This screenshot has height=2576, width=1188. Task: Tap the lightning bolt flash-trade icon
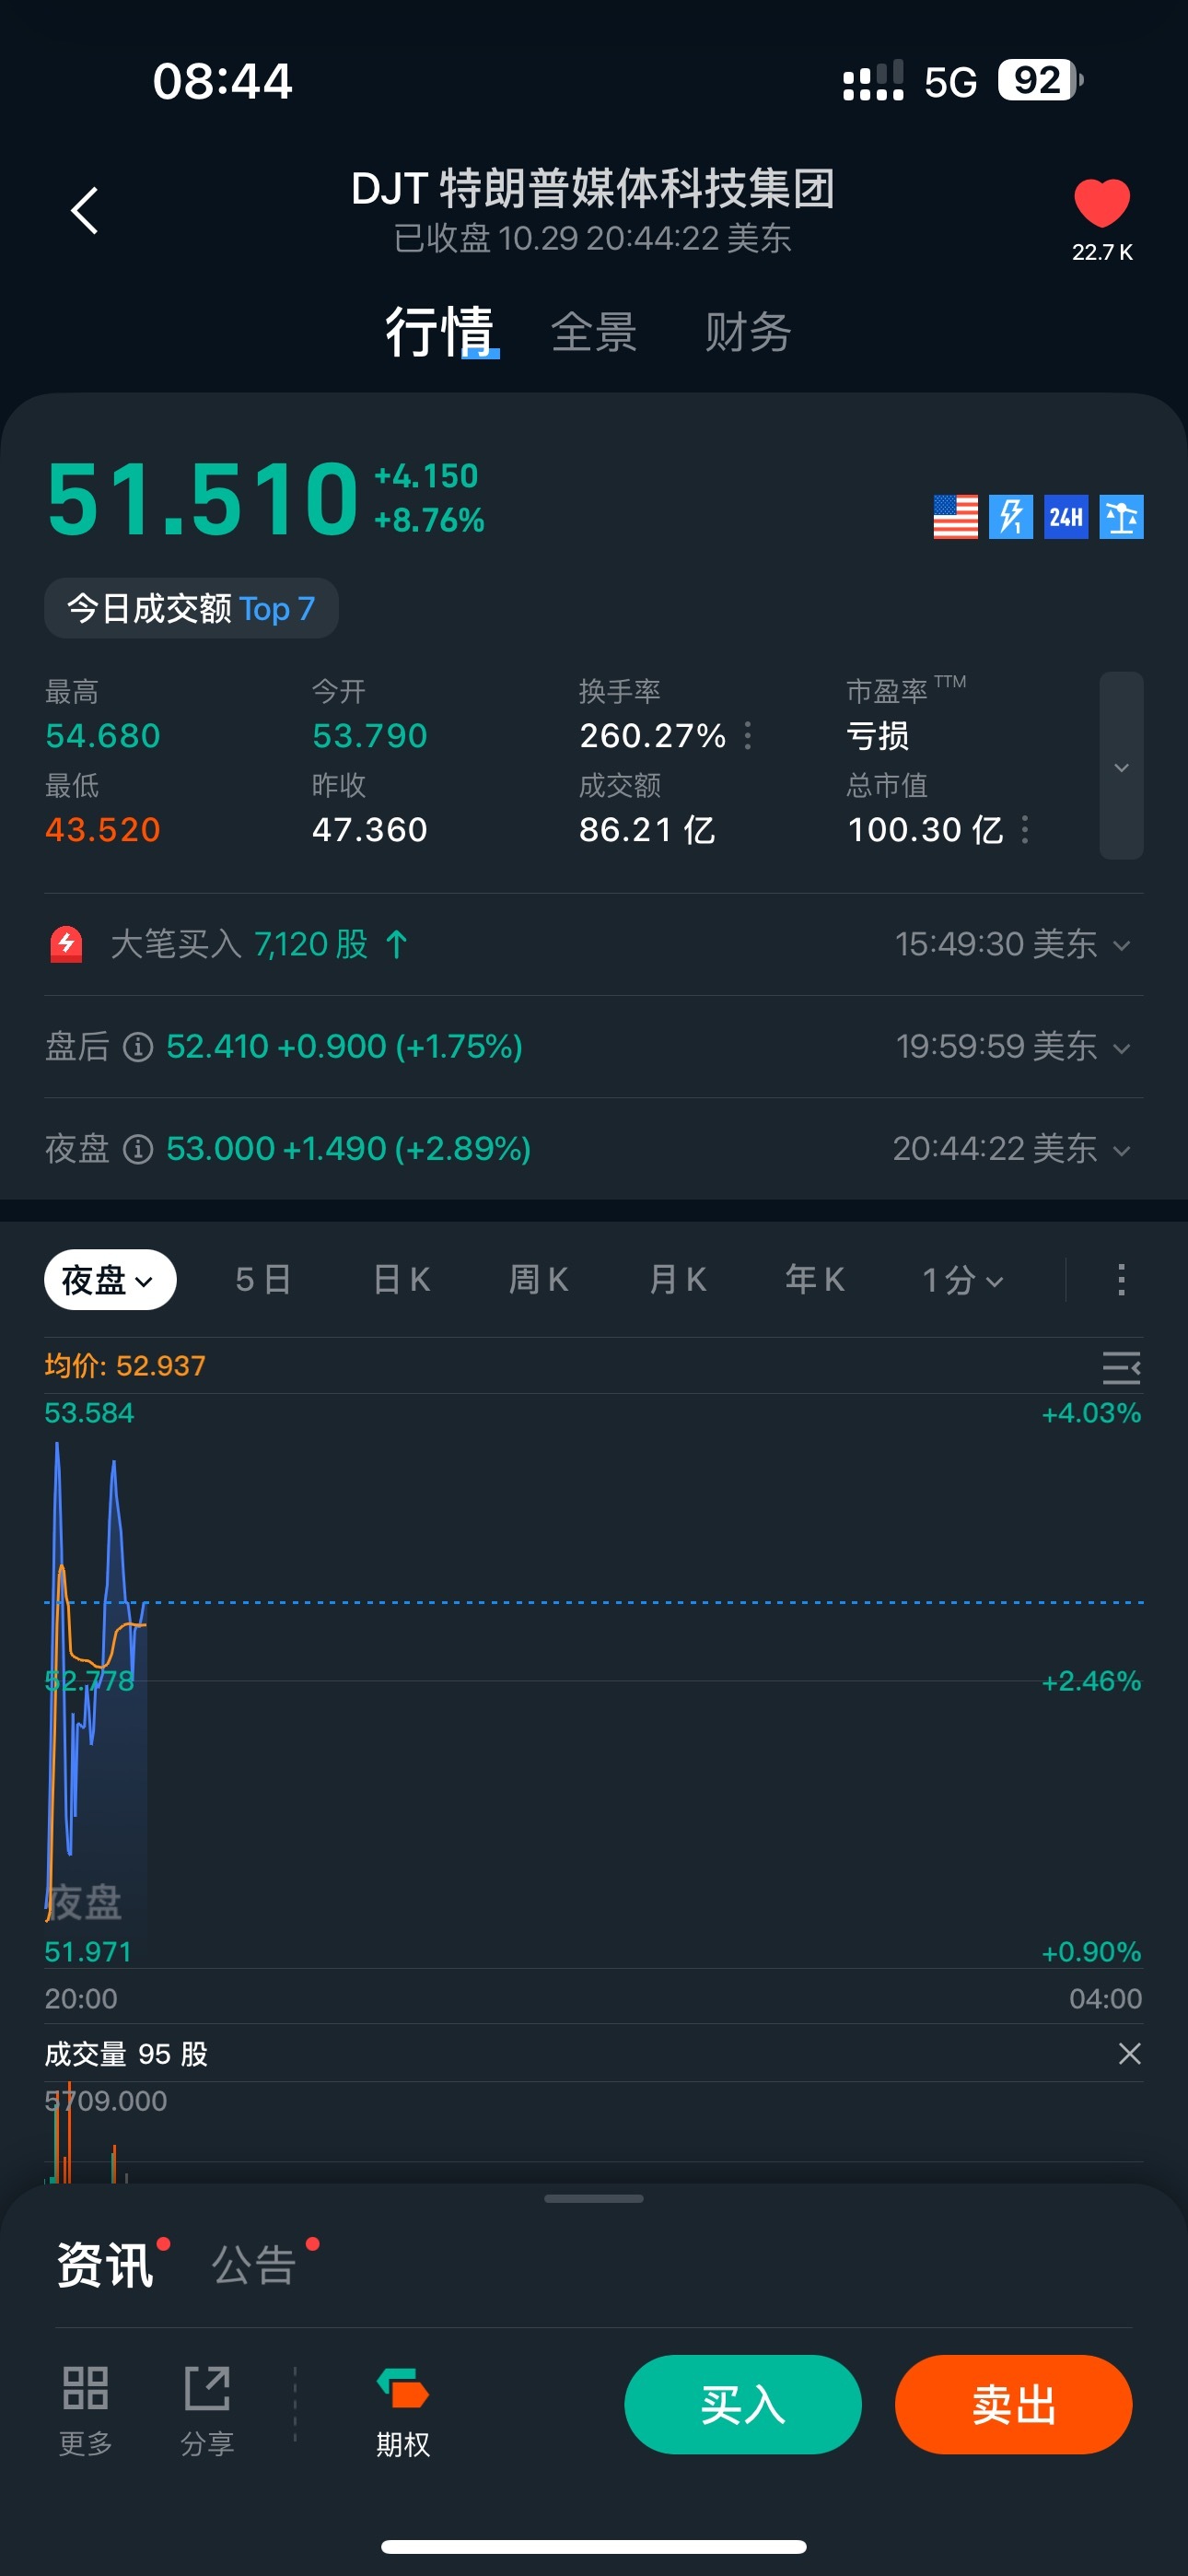pyautogui.click(x=1010, y=517)
